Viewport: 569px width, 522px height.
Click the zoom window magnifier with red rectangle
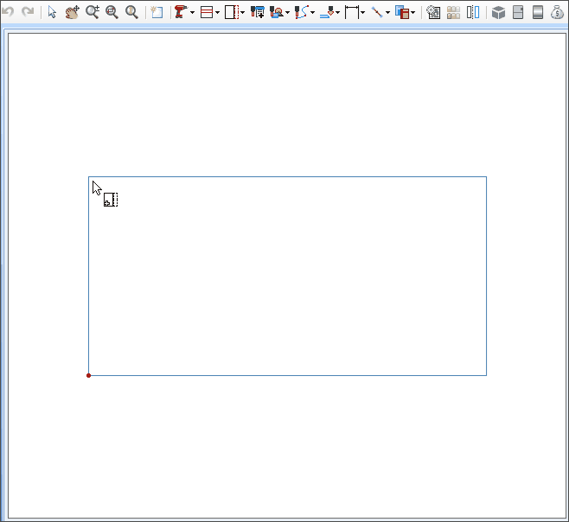112,12
